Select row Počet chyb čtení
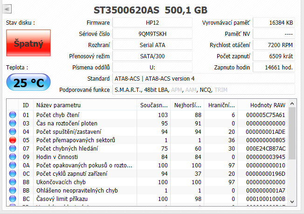304x214 pixels. pyautogui.click(x=147, y=115)
